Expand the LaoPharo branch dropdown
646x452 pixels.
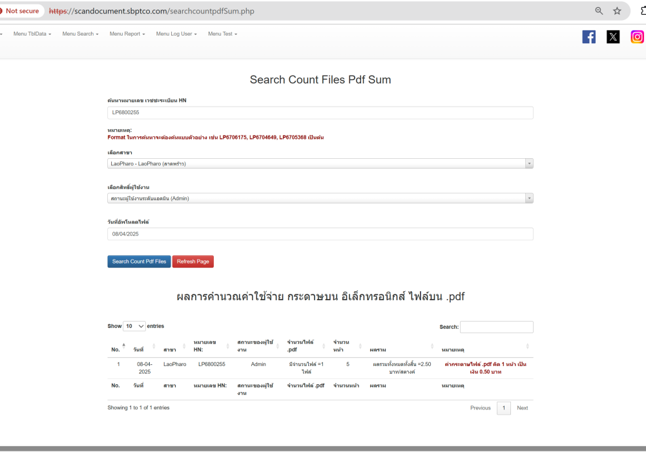pyautogui.click(x=320, y=163)
